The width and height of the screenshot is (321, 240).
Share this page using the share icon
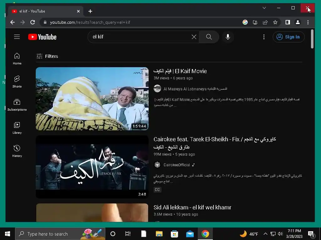(265, 22)
